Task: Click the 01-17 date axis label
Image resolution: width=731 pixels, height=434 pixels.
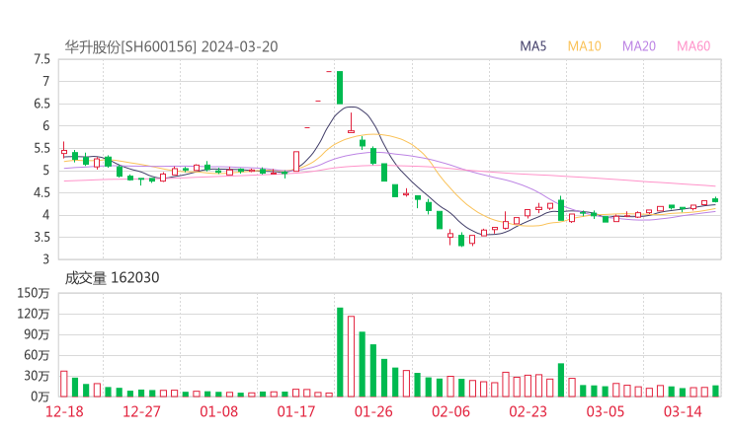Action: pyautogui.click(x=296, y=411)
